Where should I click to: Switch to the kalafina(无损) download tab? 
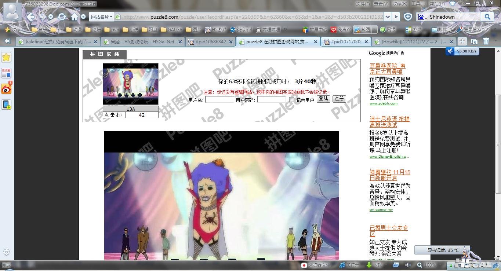58,41
